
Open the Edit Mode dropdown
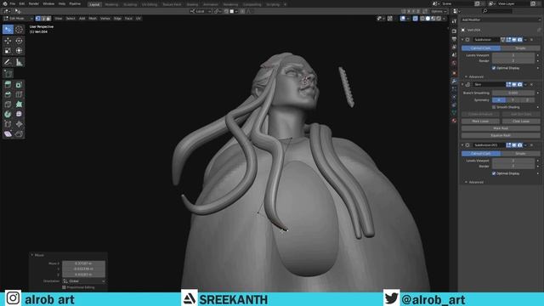tap(18, 19)
